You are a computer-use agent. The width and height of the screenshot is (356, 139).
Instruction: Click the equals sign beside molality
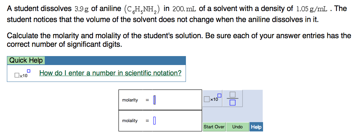(x=147, y=121)
